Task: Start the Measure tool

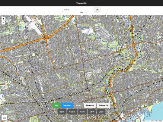Action: pos(90,105)
